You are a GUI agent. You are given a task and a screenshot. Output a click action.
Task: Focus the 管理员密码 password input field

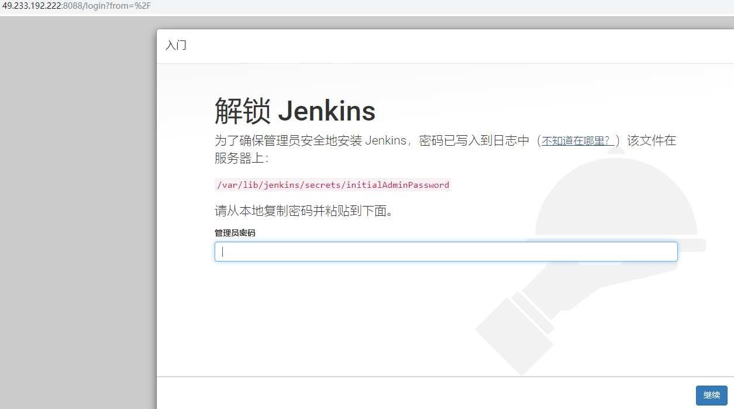(446, 252)
